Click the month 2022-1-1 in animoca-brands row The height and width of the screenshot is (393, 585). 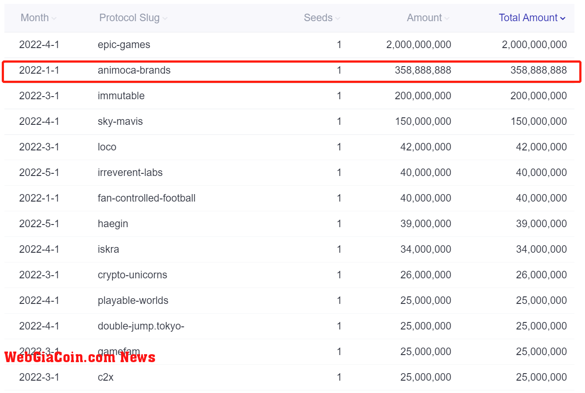39,70
